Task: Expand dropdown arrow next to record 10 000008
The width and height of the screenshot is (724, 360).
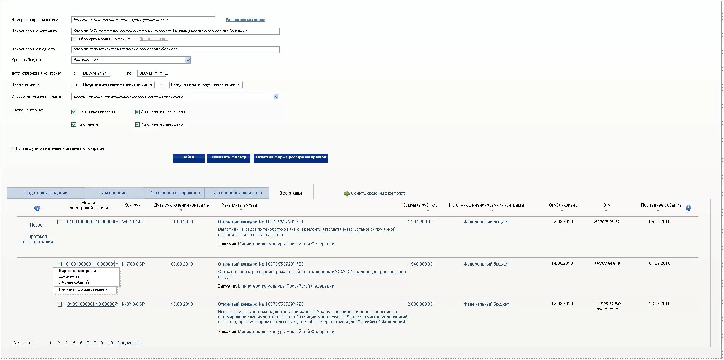Action: pyautogui.click(x=117, y=222)
